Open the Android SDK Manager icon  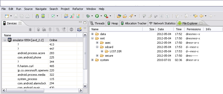coord(37,16)
